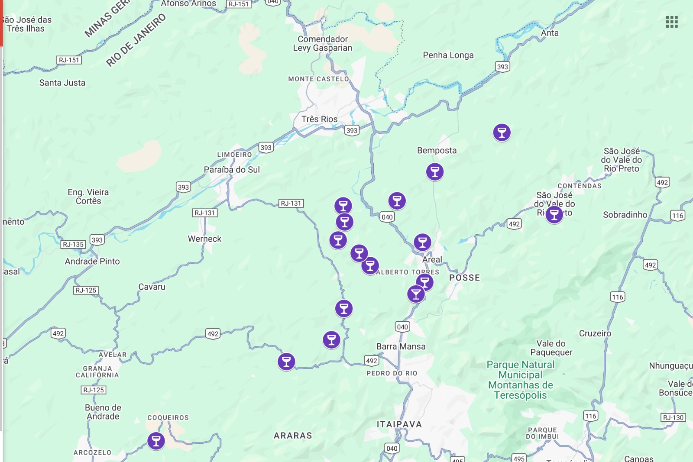
Task: Select bar marker near Coqueiros label
Action: [x=156, y=441]
